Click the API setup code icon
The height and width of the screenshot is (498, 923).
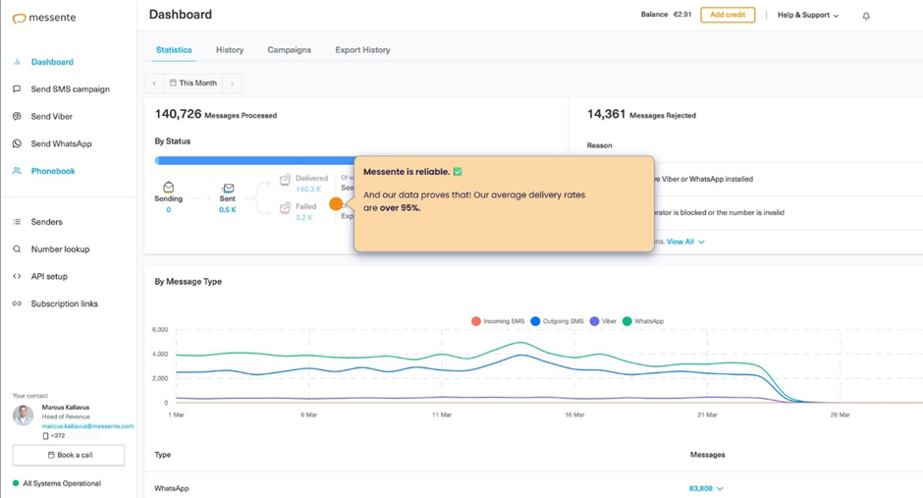(17, 276)
